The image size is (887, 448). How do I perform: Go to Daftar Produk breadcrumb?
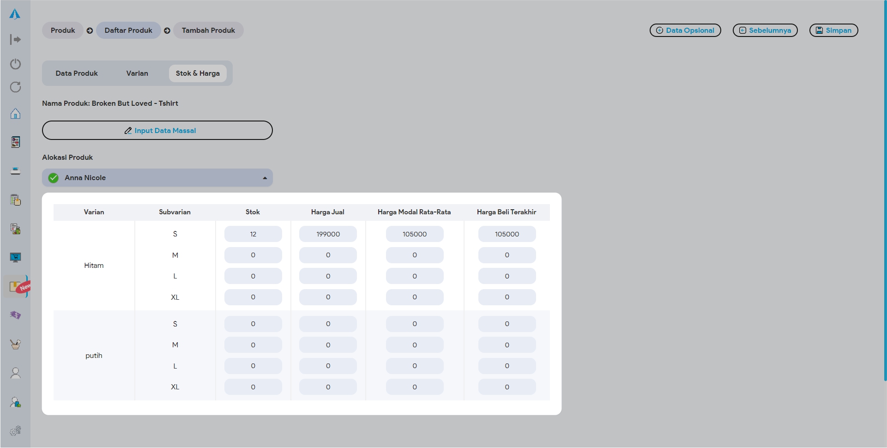[128, 30]
